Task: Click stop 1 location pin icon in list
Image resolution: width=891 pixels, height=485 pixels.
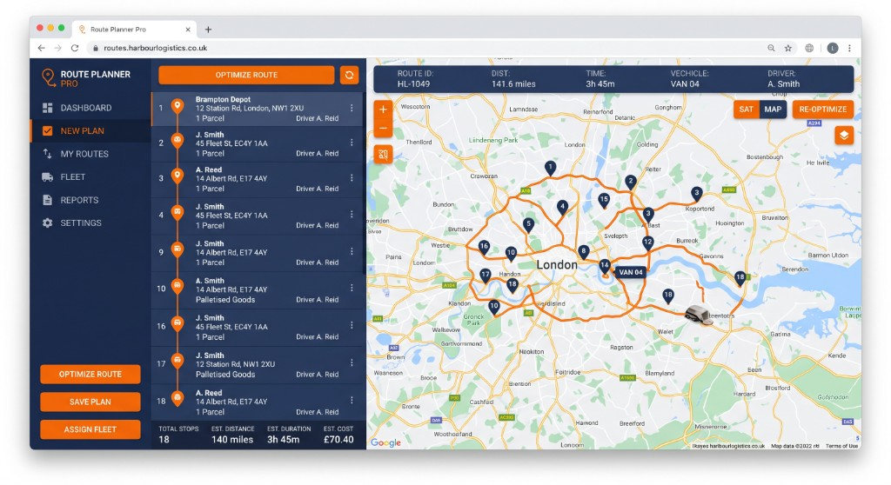Action: pyautogui.click(x=178, y=106)
